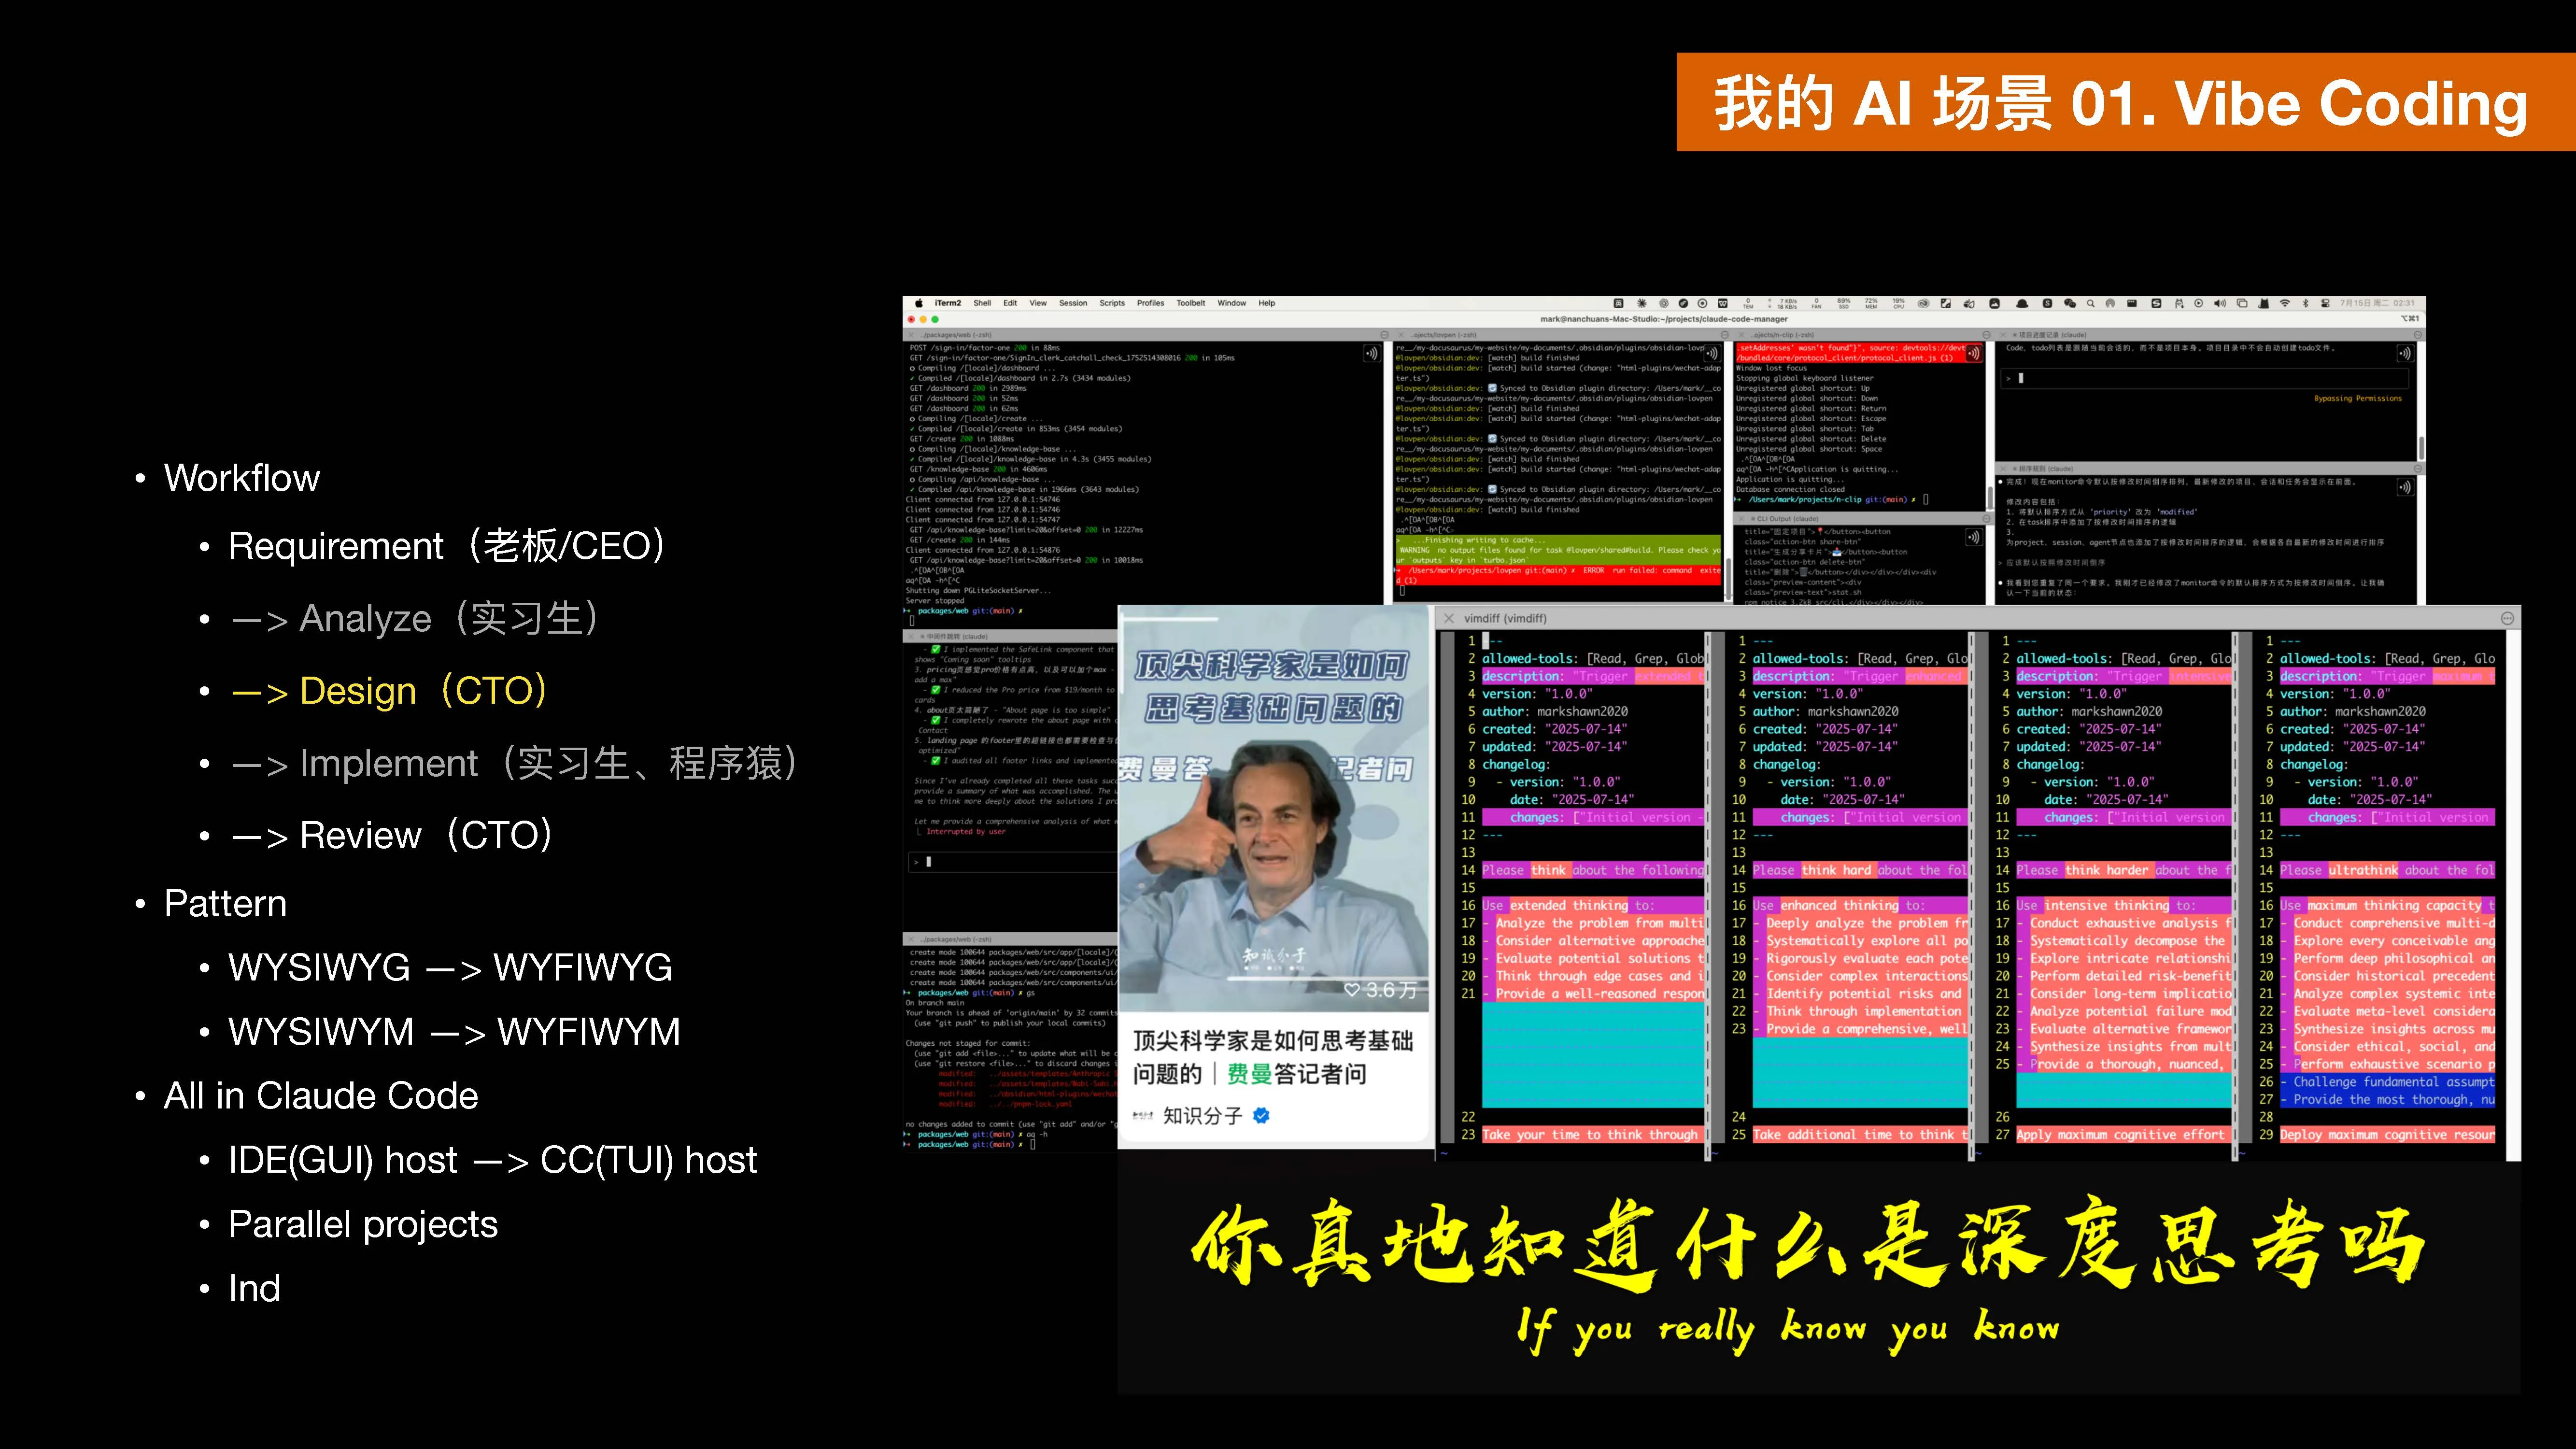Click the alert speaker icon in ojects/n-clip pane
The width and height of the screenshot is (2576, 1449).
click(1973, 353)
